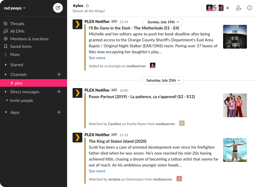
Task: Open Saved items
Action: pyautogui.click(x=20, y=46)
